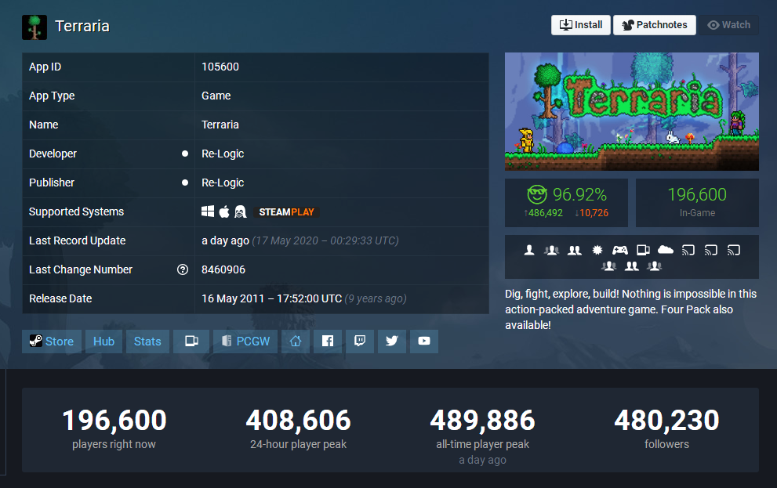Click the Last Change Number 8460906
This screenshot has height=488, width=777.
(x=223, y=269)
